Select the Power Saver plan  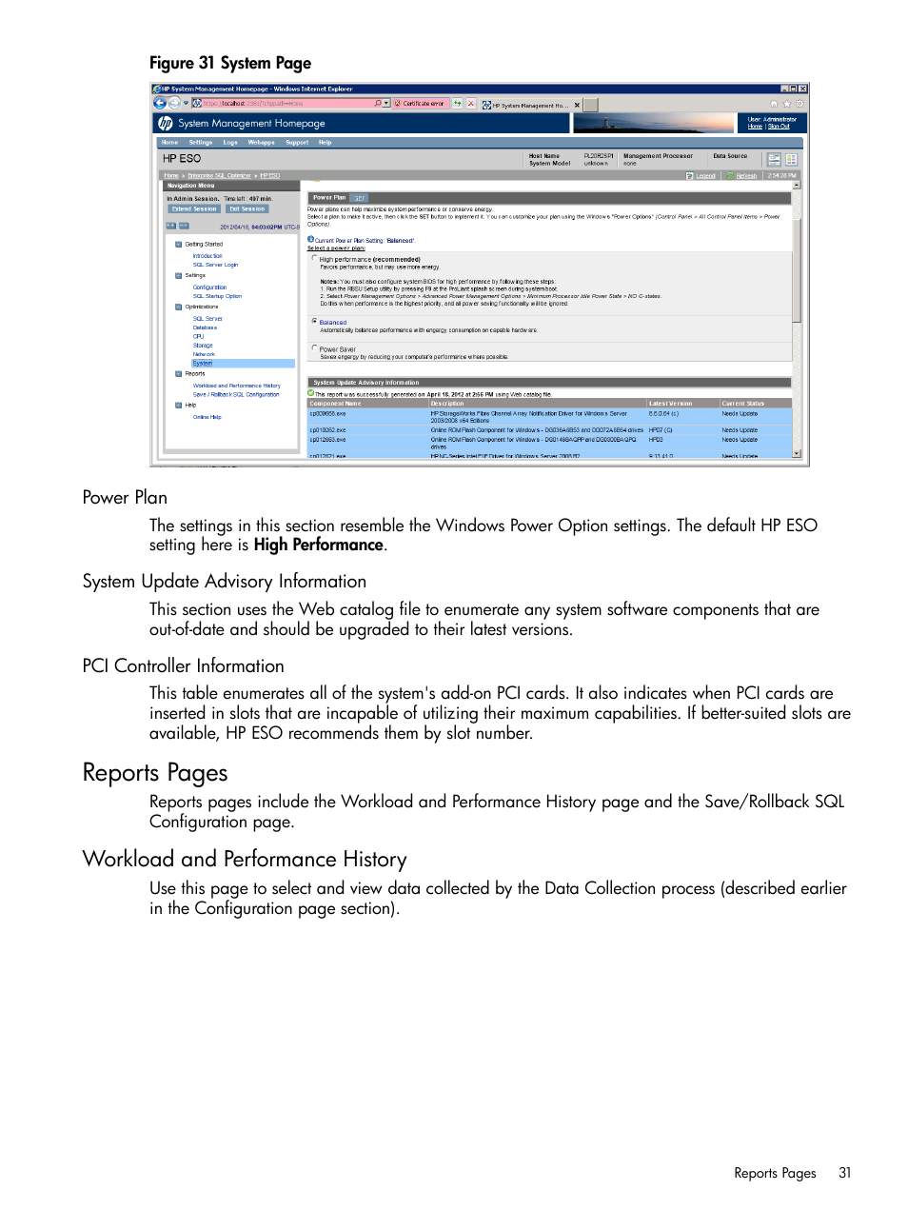(x=315, y=348)
